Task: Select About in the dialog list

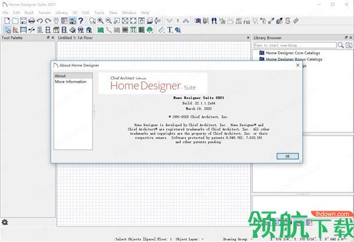Action: point(73,76)
